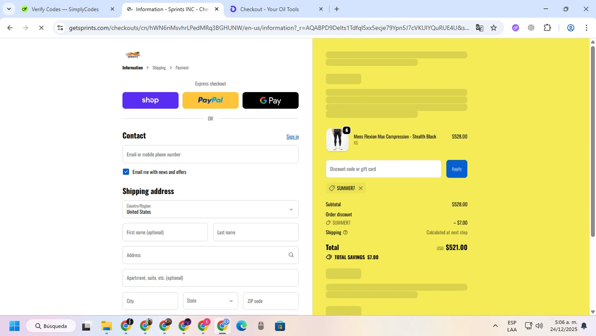Show hidden system tray icons
The width and height of the screenshot is (596, 336).
(x=495, y=326)
